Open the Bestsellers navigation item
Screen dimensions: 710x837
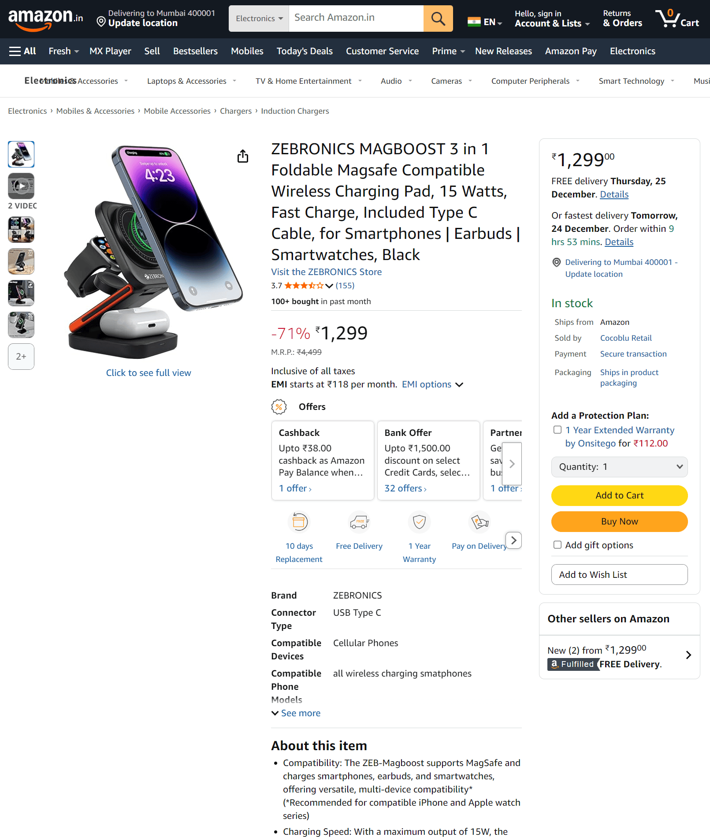click(x=195, y=51)
